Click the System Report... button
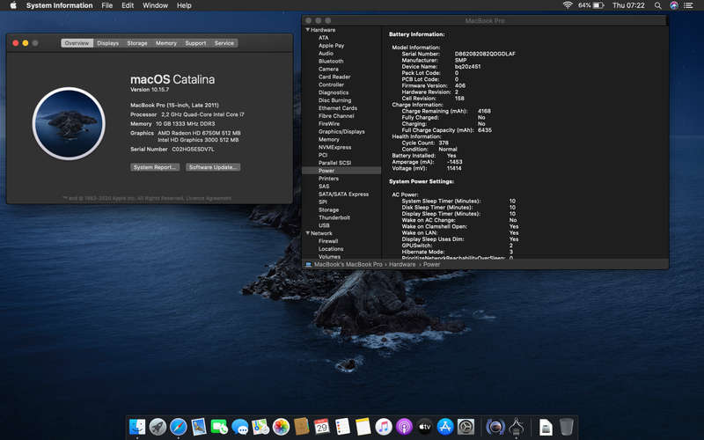This screenshot has width=704, height=440. tap(155, 167)
